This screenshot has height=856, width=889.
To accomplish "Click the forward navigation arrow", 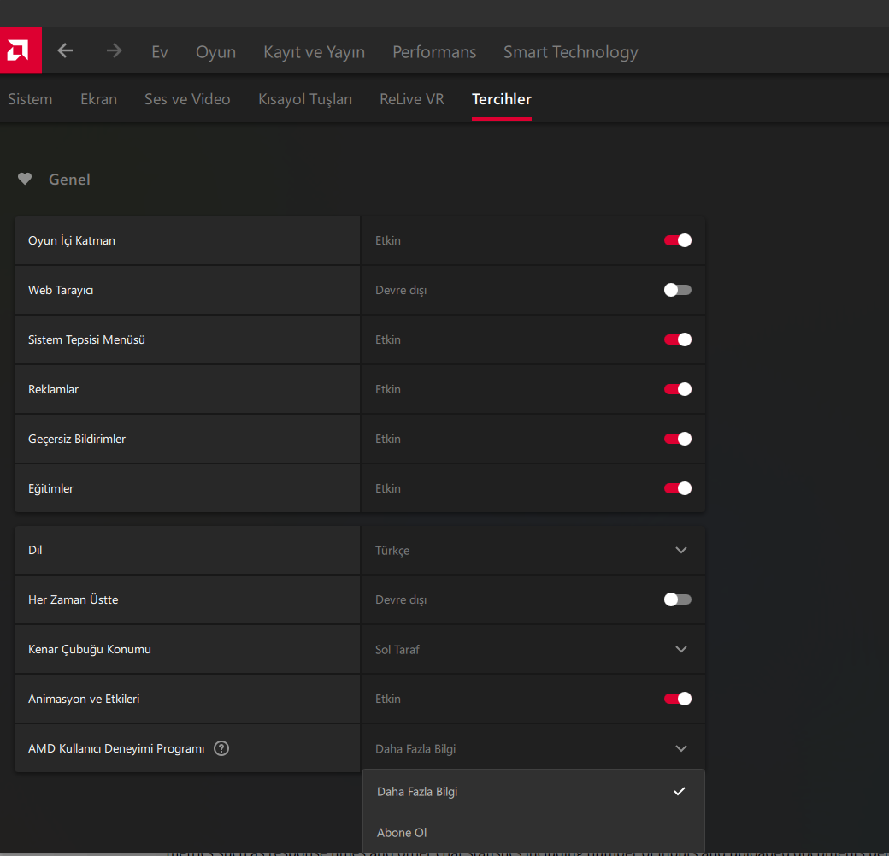I will click(x=114, y=51).
